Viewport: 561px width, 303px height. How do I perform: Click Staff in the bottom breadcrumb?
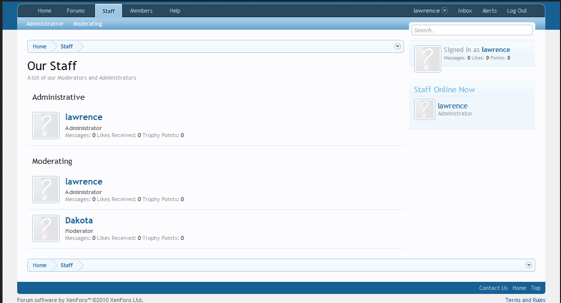[67, 265]
